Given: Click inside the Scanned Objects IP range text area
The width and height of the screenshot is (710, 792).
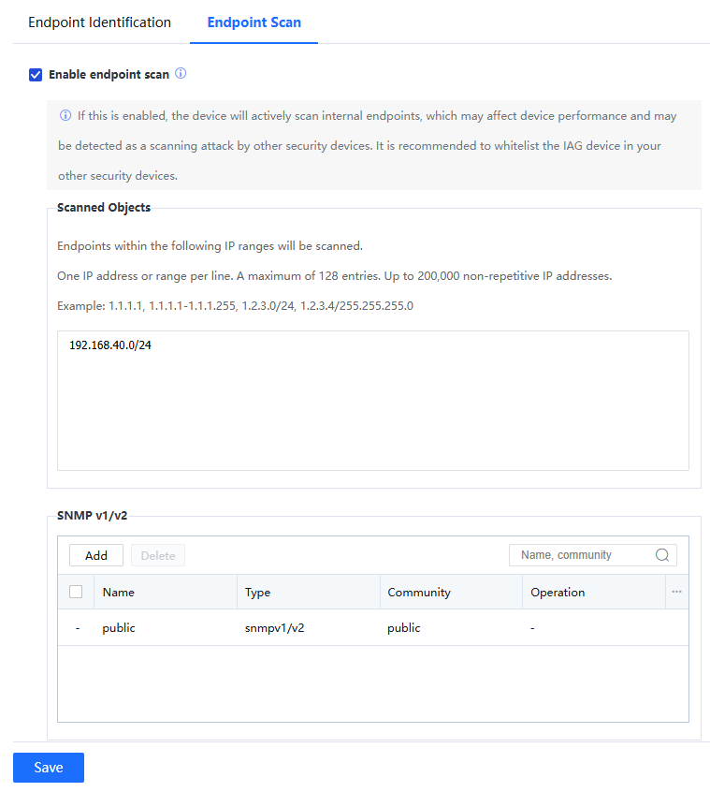Looking at the screenshot, I should [372, 400].
